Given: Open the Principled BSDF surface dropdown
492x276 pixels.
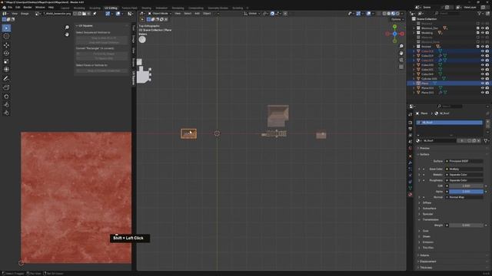Looking at the screenshot, I should coord(464,161).
